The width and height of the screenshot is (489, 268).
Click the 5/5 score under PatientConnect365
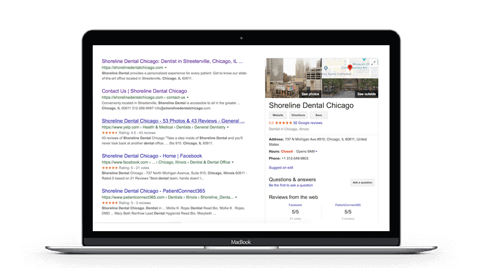pos(348,212)
